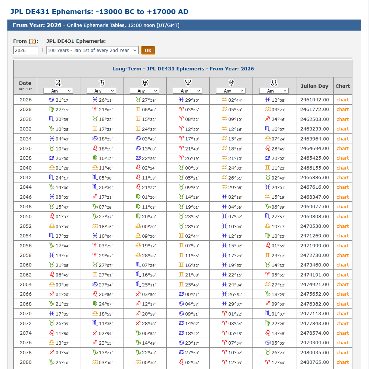The width and height of the screenshot is (369, 369).
Task: Click Aquarius glyph in 2052 Saturn cell
Action: 95,226
